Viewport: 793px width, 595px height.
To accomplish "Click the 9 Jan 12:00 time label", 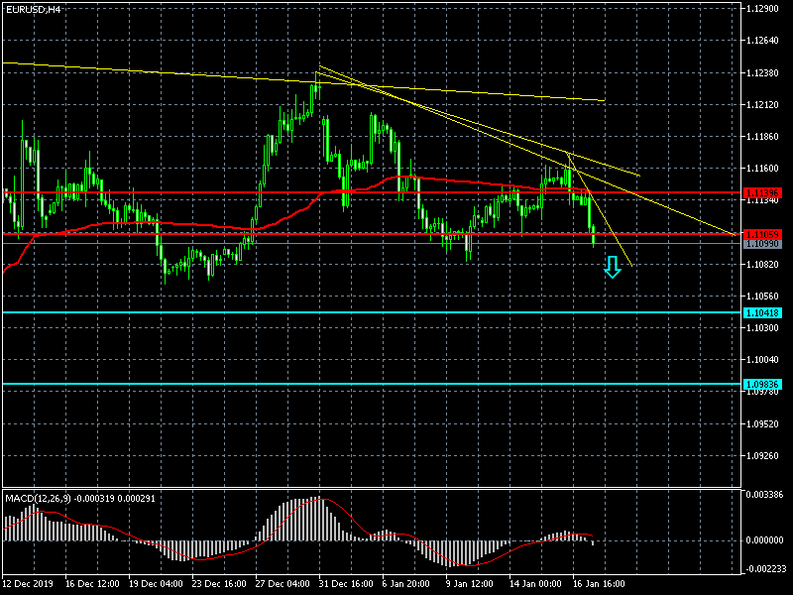I will [470, 583].
